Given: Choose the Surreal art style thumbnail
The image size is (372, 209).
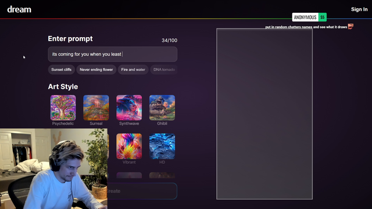Looking at the screenshot, I should pyautogui.click(x=96, y=107).
